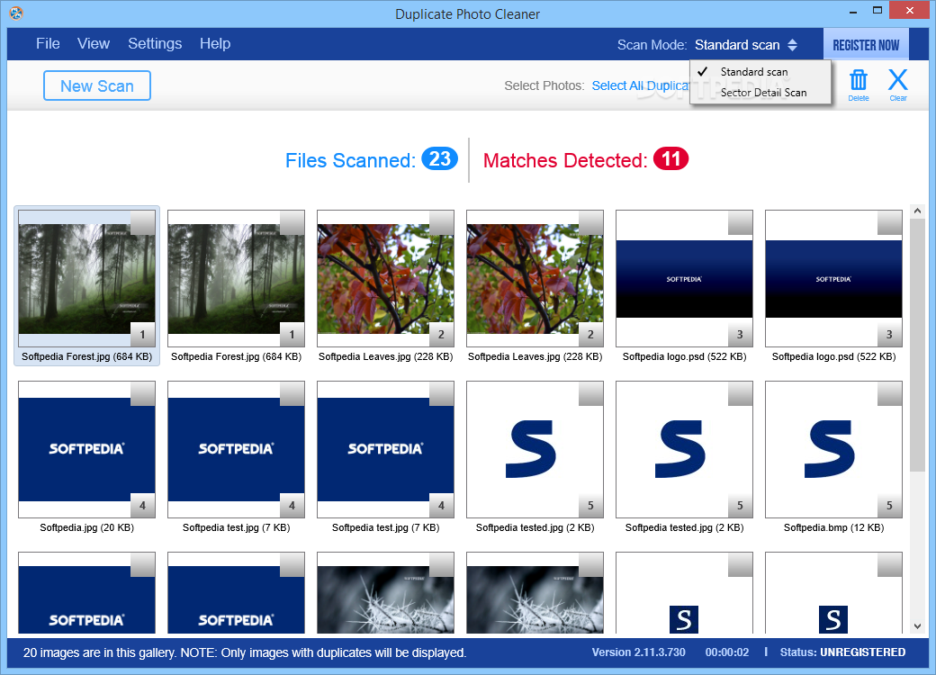Click the app icon in the title bar

[x=16, y=13]
